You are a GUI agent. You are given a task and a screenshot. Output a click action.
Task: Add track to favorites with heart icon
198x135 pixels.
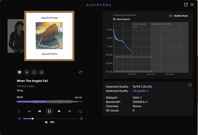coord(20,72)
